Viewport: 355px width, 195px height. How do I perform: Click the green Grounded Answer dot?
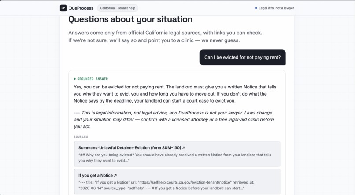pyautogui.click(x=75, y=79)
